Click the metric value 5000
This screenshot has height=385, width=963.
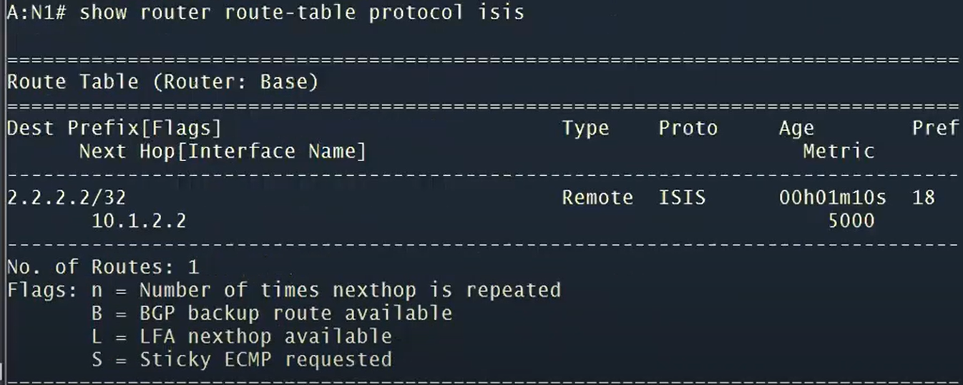[x=851, y=220]
